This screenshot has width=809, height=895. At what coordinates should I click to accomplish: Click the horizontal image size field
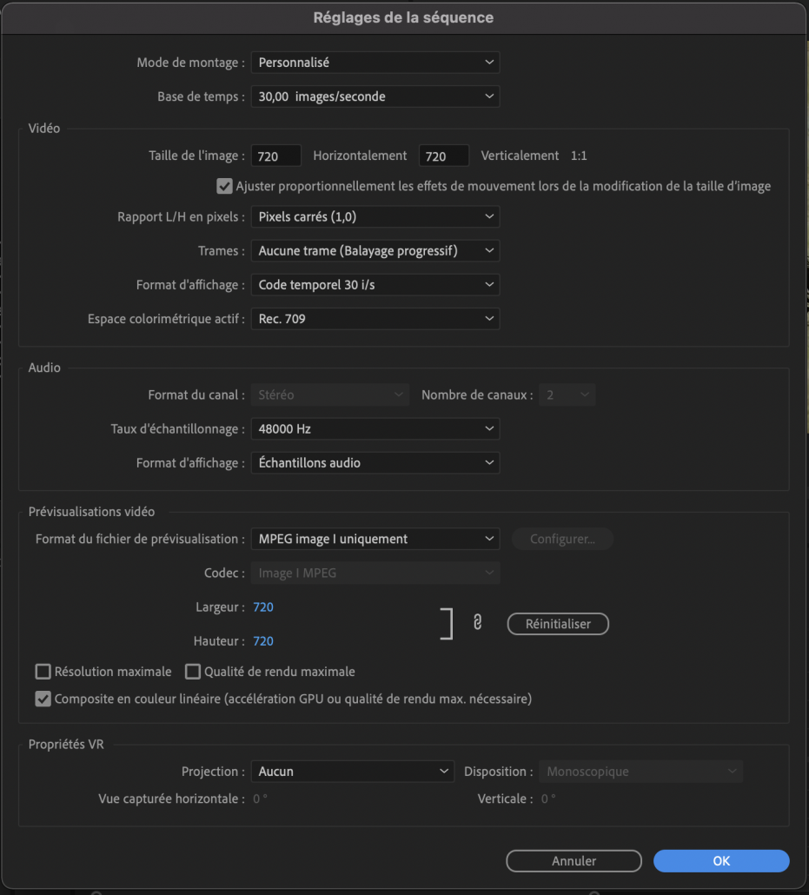coord(276,156)
